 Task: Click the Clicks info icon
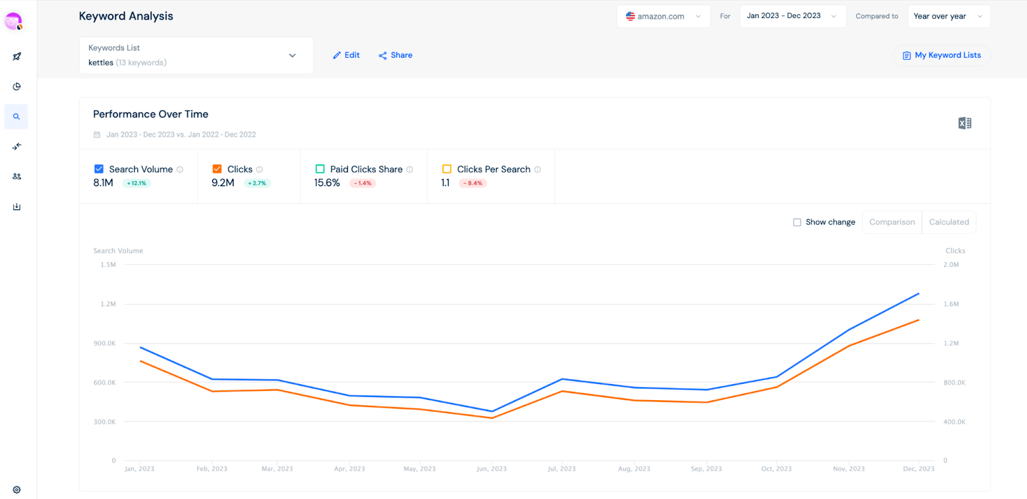pyautogui.click(x=259, y=170)
